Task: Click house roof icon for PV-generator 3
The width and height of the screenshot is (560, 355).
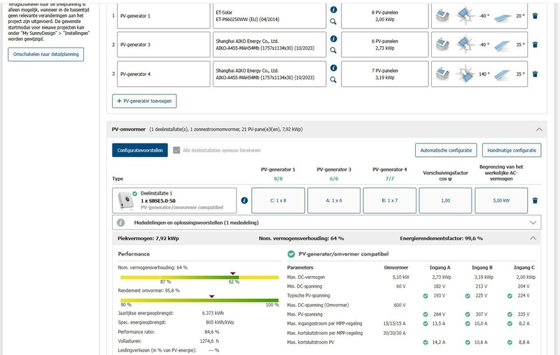Action: (441, 44)
